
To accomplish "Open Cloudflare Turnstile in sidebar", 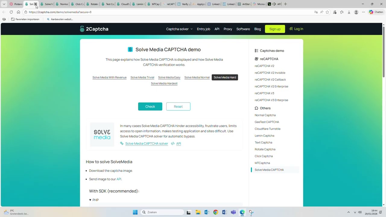I will coord(267,129).
